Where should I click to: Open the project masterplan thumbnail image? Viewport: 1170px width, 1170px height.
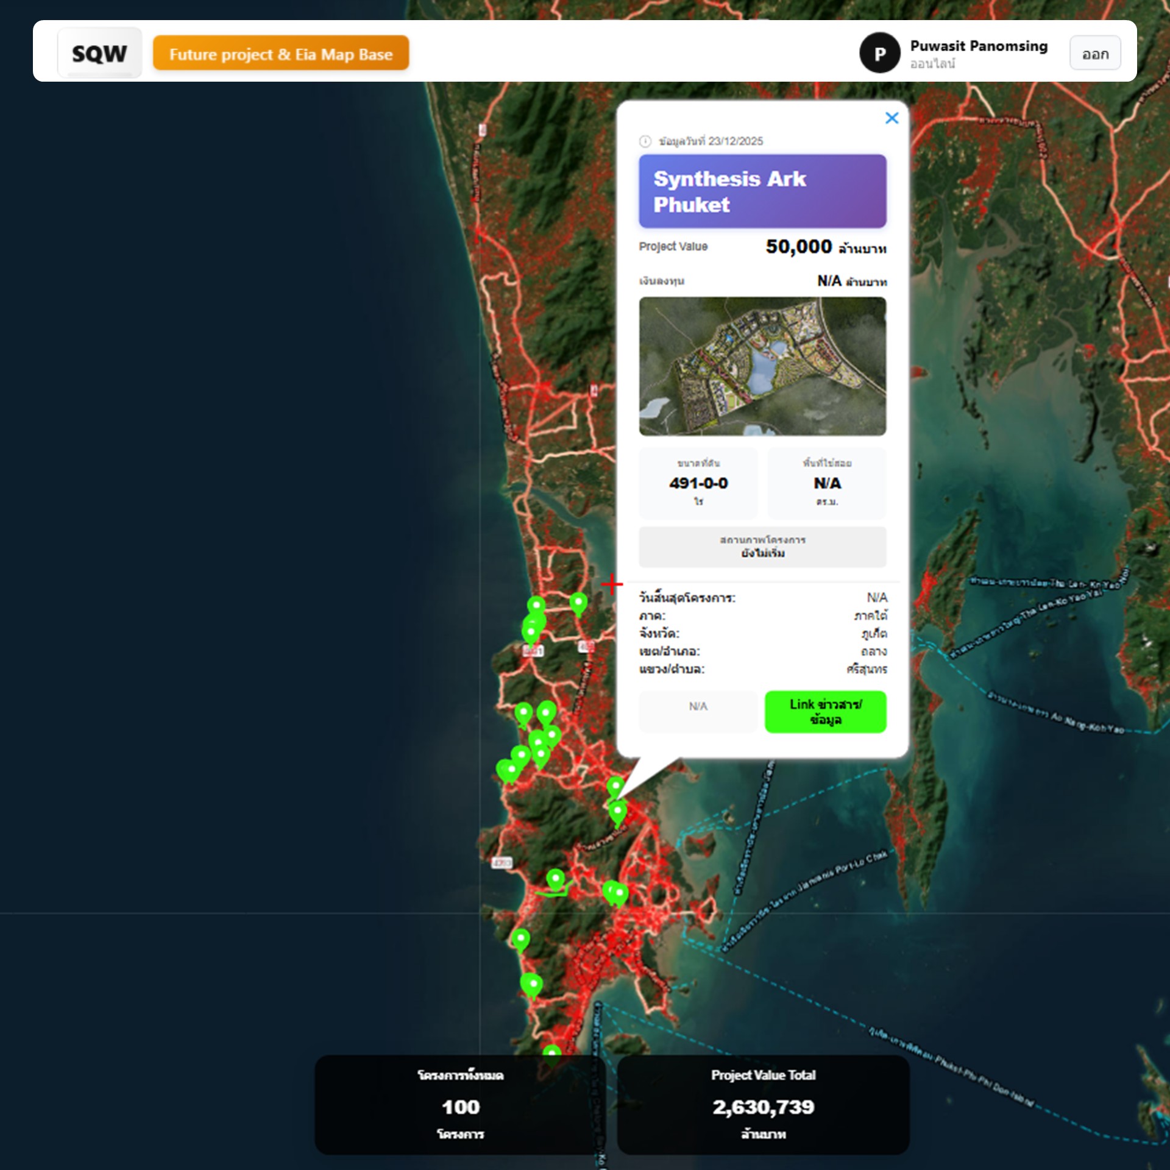[762, 366]
